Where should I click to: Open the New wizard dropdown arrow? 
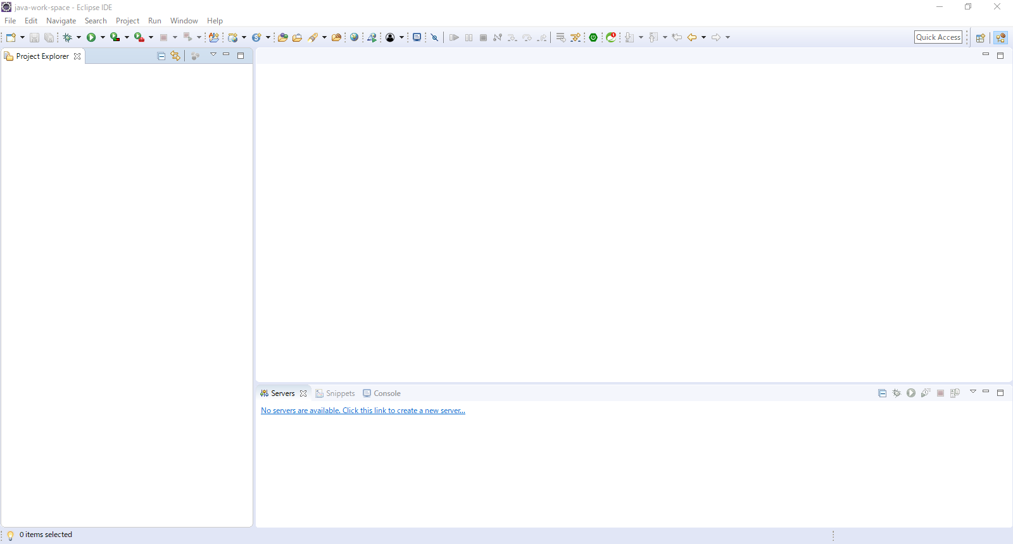pyautogui.click(x=22, y=37)
